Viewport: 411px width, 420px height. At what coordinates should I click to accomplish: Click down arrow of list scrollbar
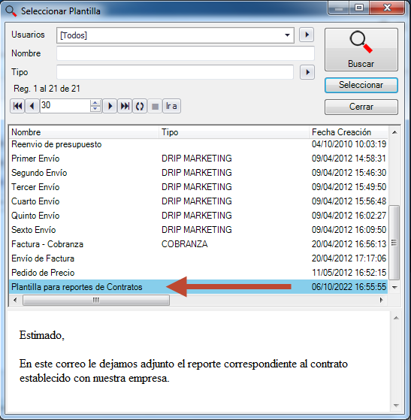click(394, 288)
